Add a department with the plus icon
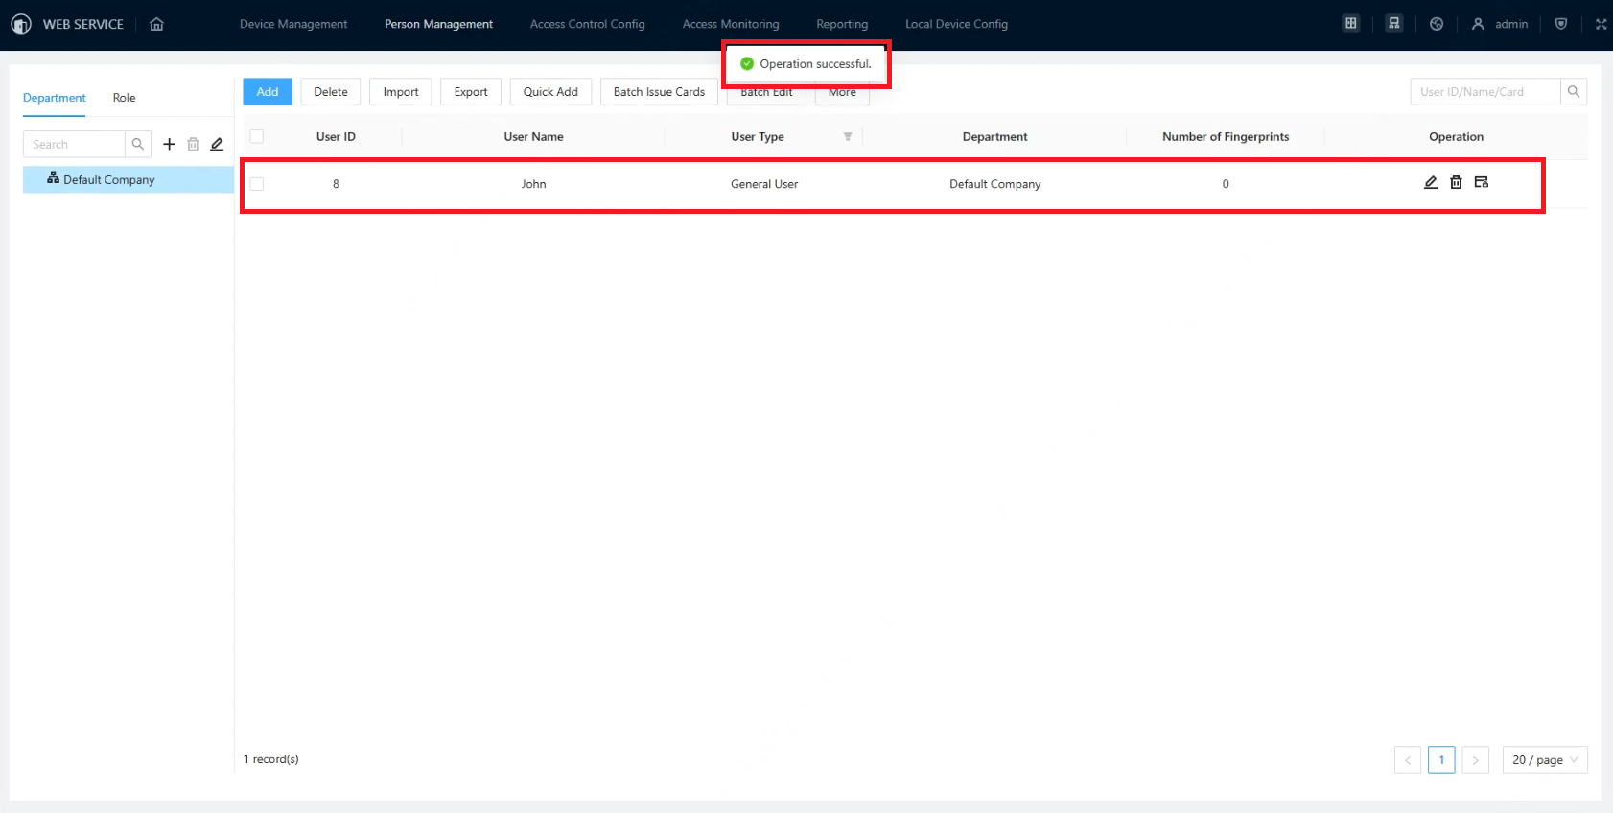This screenshot has width=1613, height=813. coord(169,144)
